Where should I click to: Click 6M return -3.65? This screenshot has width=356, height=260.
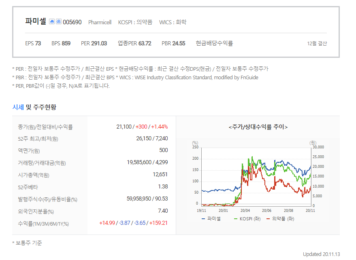pyautogui.click(x=140, y=223)
